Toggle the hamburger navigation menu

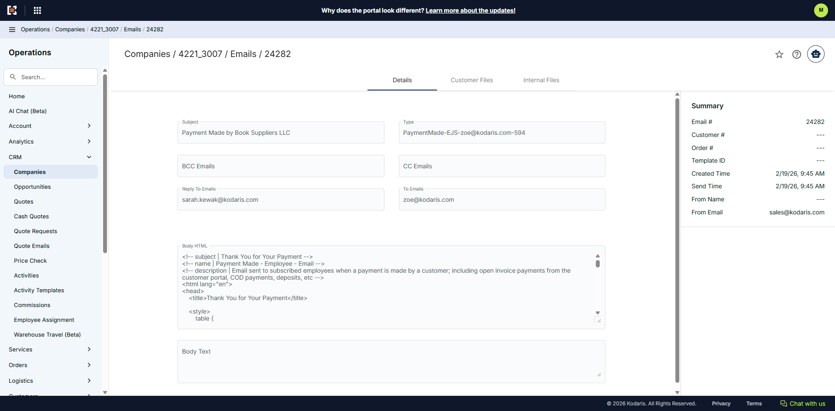(12, 30)
